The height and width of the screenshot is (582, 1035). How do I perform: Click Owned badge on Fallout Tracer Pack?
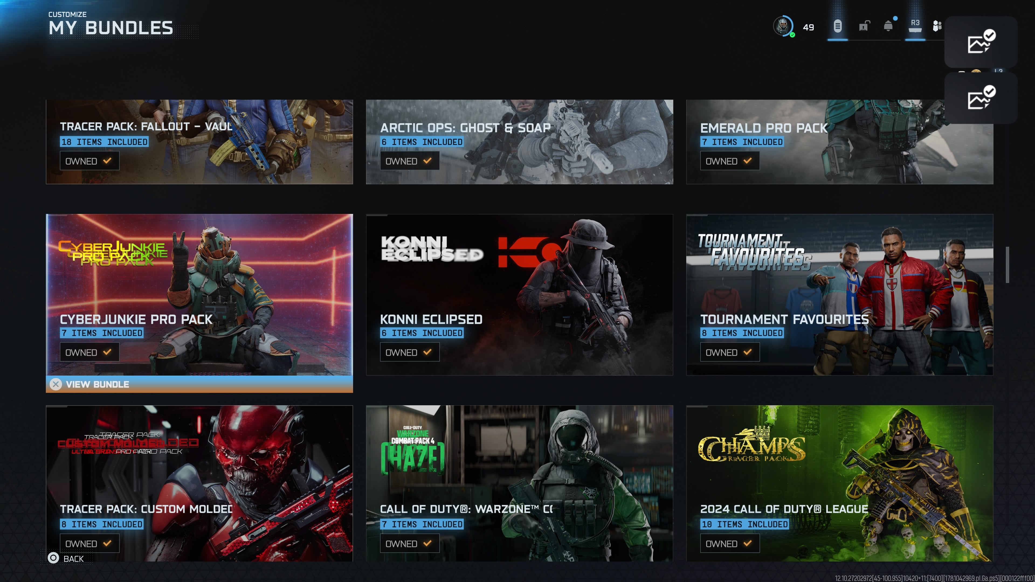[x=89, y=161]
